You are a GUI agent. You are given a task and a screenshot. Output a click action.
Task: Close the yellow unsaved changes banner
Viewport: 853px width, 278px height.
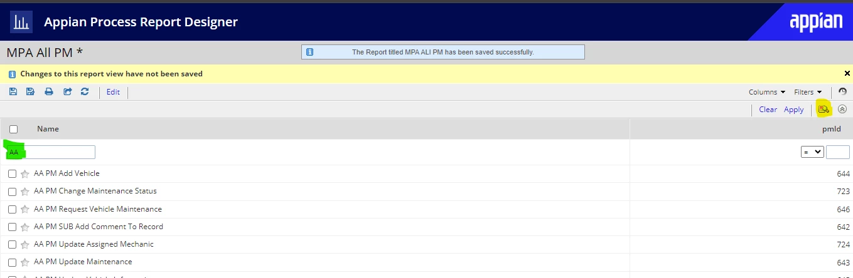[847, 73]
